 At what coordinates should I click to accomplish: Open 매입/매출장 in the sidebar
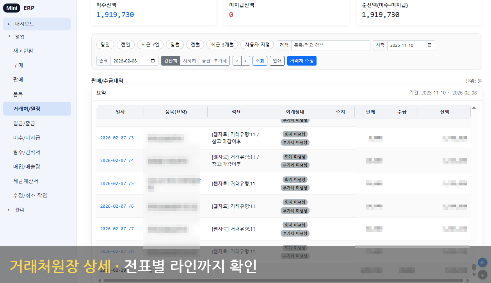tap(37, 166)
